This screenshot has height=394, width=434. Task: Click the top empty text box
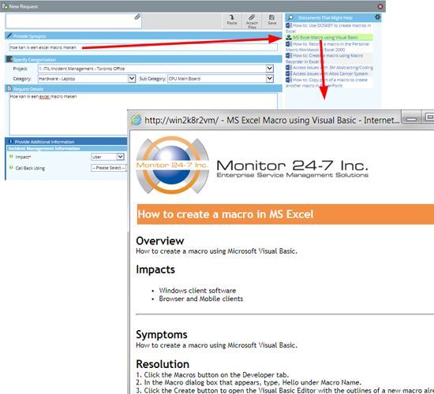click(73, 21)
